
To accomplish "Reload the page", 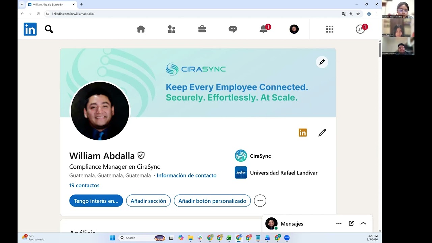I will click(38, 14).
